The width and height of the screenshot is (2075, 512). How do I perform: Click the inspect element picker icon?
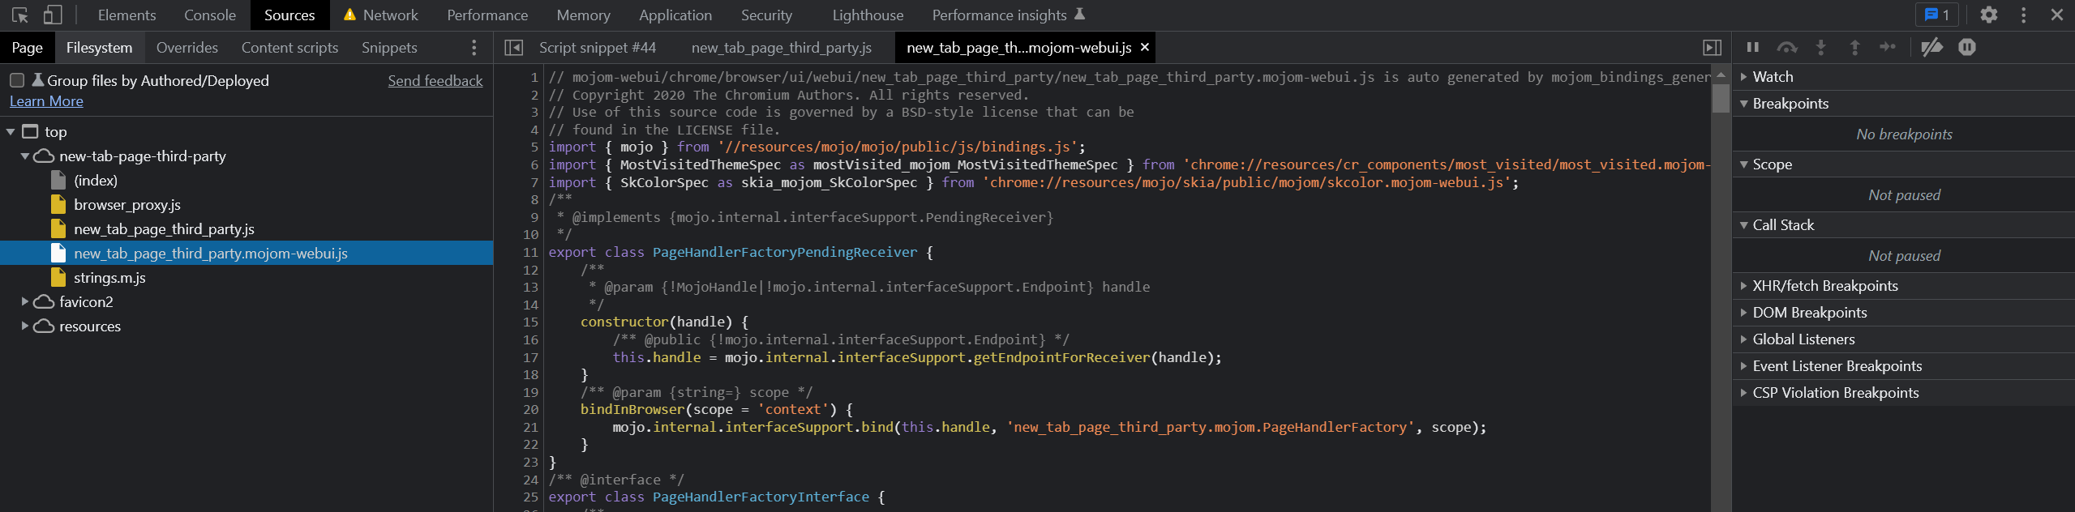tap(20, 15)
